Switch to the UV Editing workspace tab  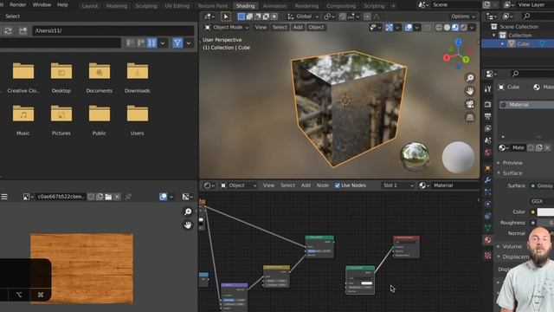pos(177,6)
